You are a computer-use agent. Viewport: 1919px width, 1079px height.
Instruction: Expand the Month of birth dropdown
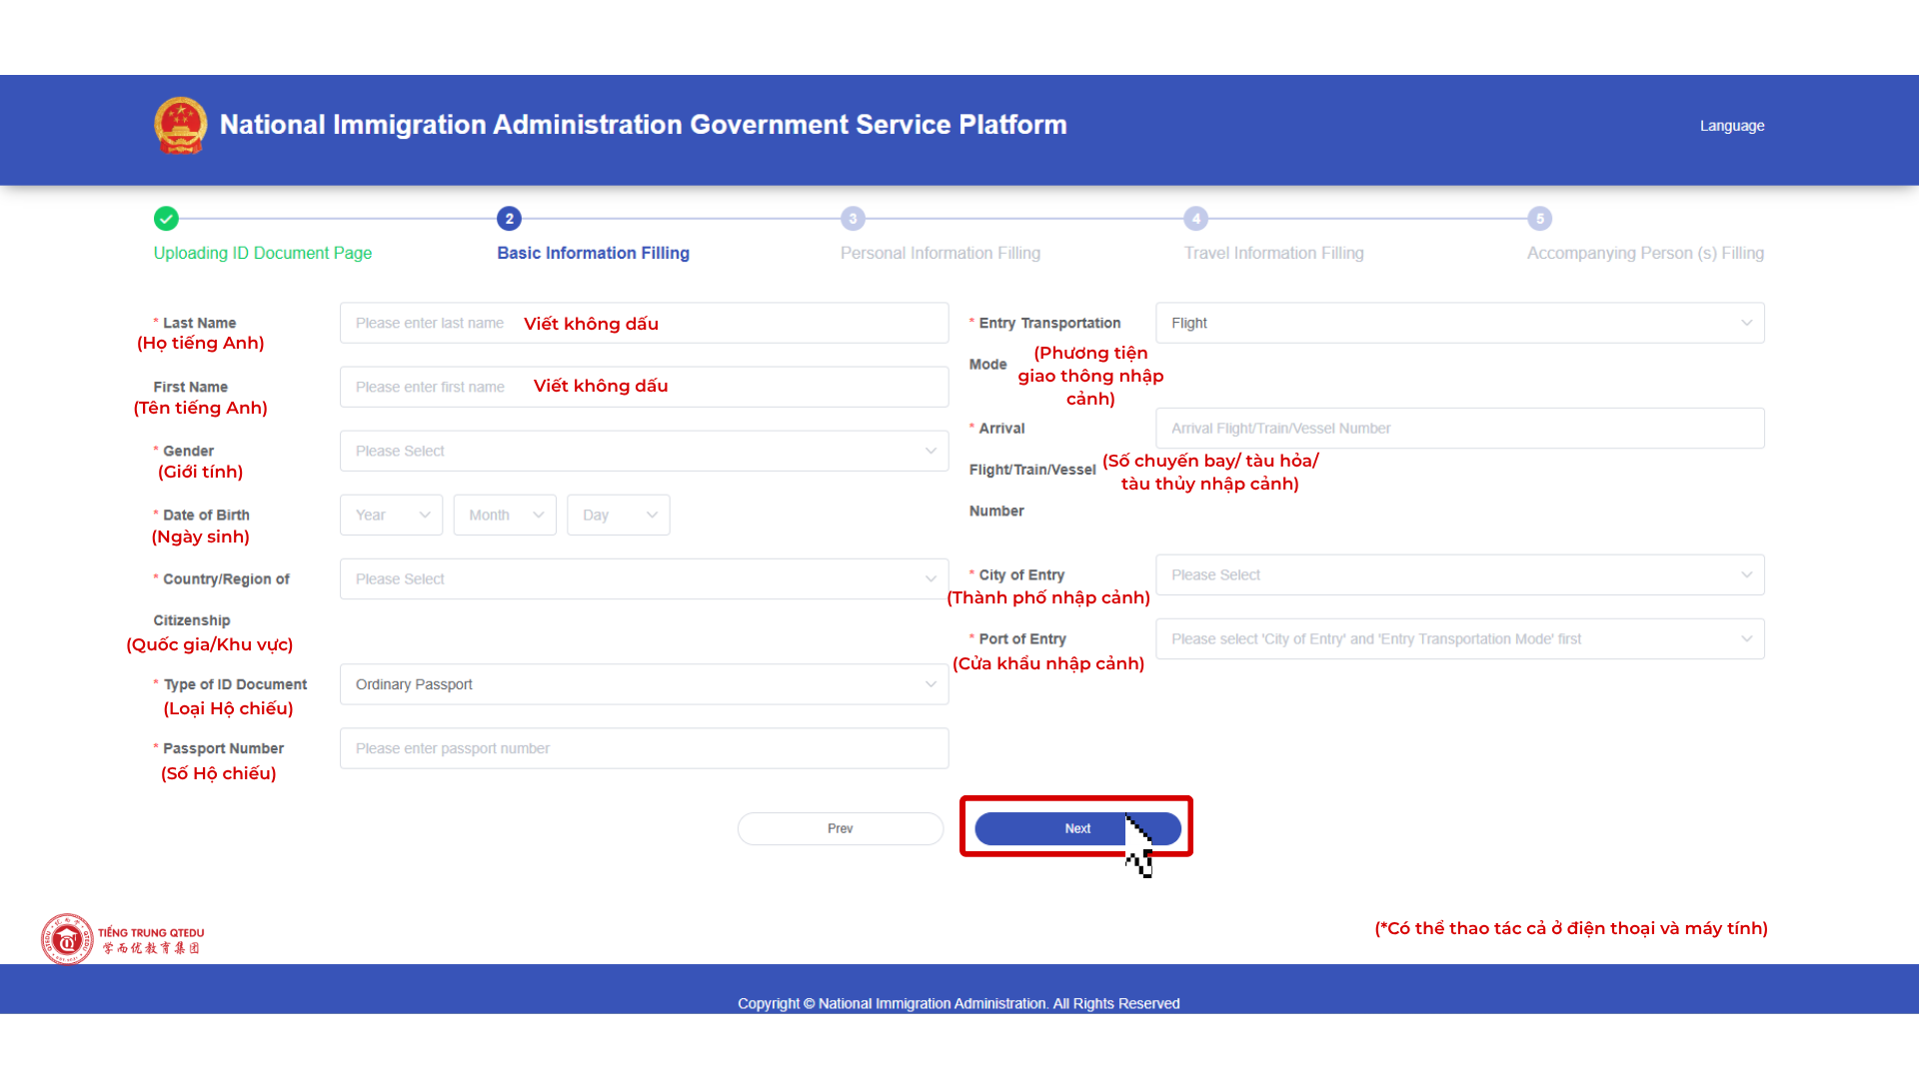click(505, 515)
